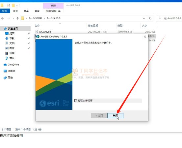Click the OneDrive cloud icon
182x148 pixels.
5,65
